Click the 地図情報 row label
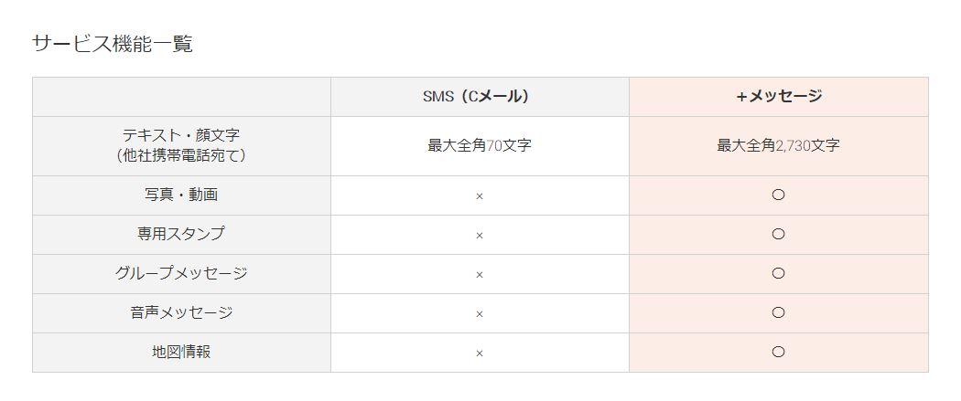961x401 pixels. coord(181,352)
